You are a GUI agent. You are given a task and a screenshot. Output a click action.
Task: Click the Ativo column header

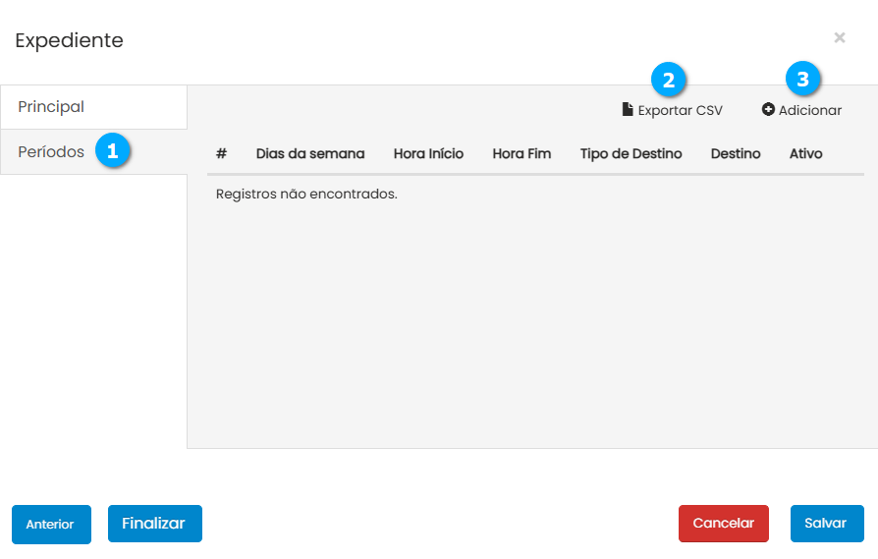point(805,154)
